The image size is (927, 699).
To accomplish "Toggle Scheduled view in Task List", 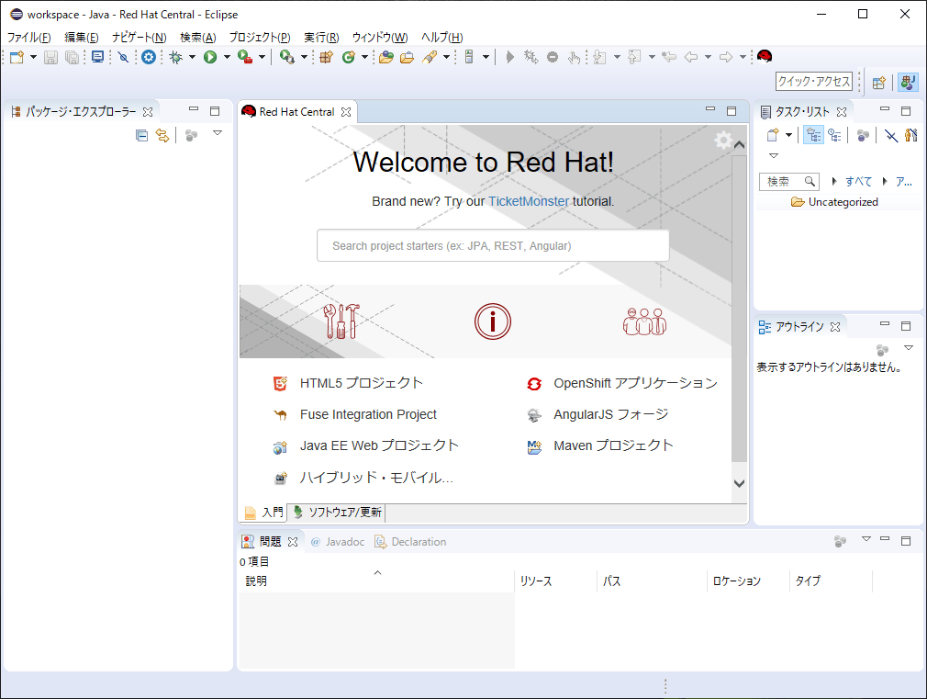I will [834, 136].
